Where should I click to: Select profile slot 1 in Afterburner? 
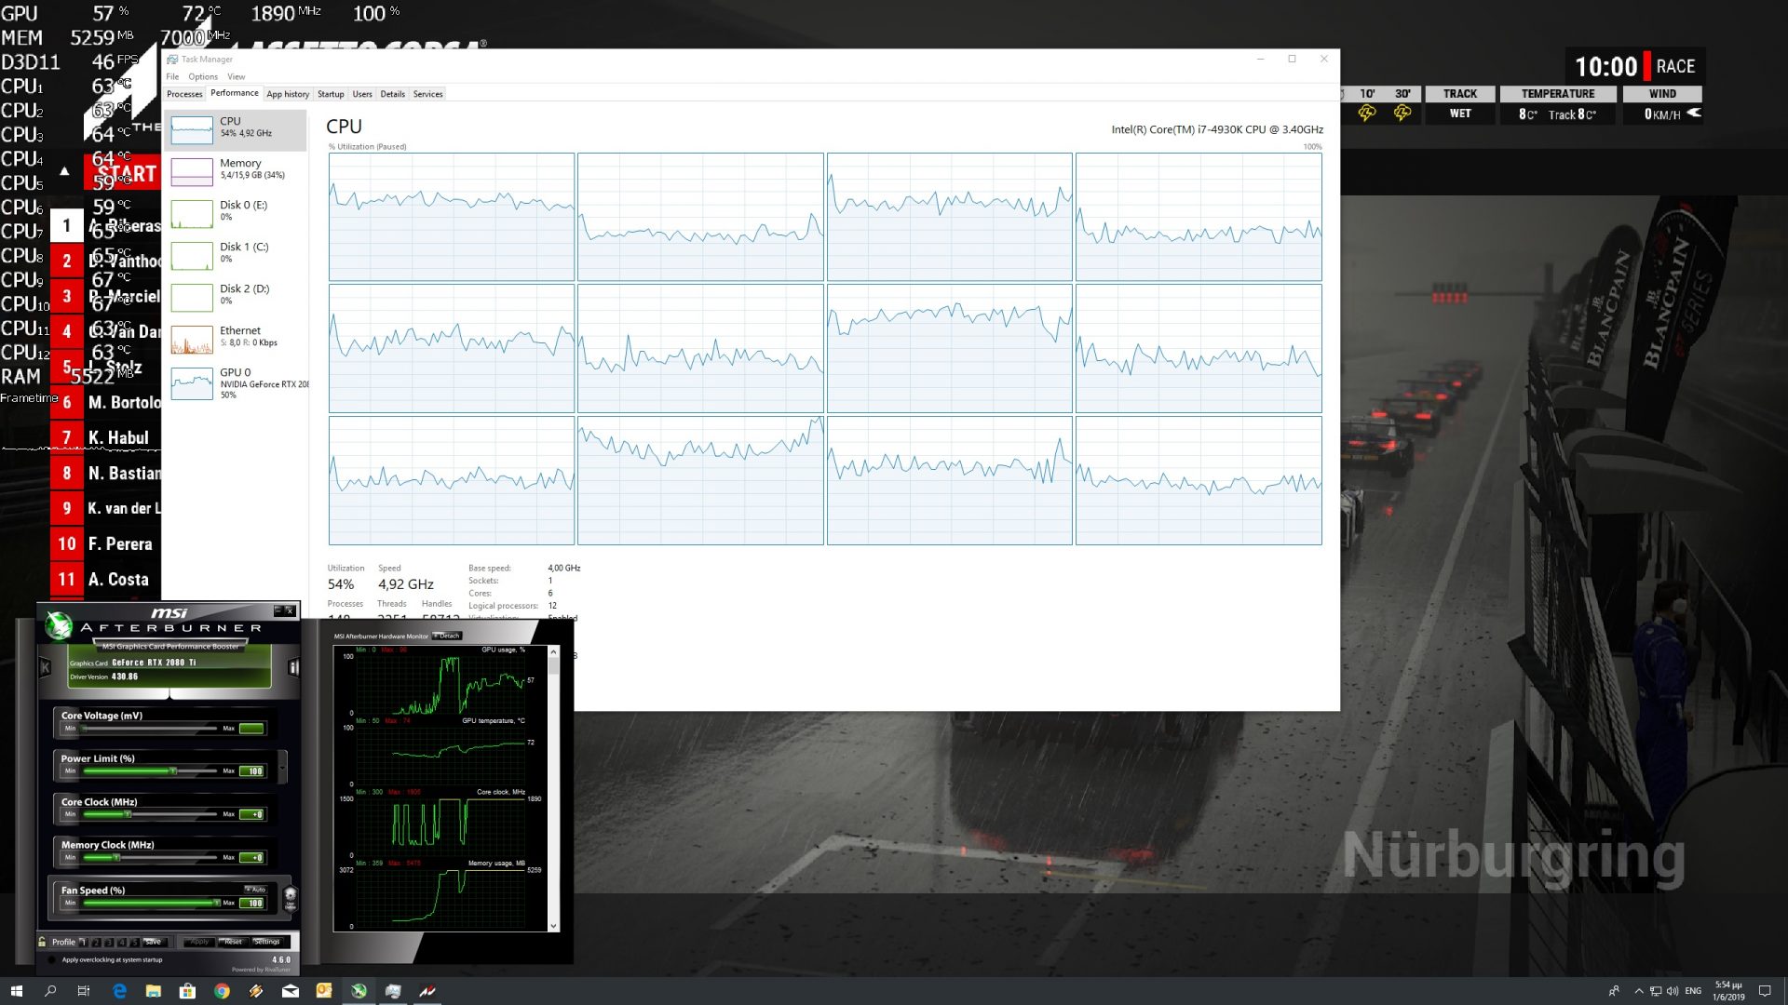(83, 942)
